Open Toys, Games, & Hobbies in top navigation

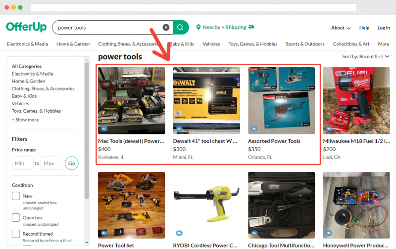(253, 44)
